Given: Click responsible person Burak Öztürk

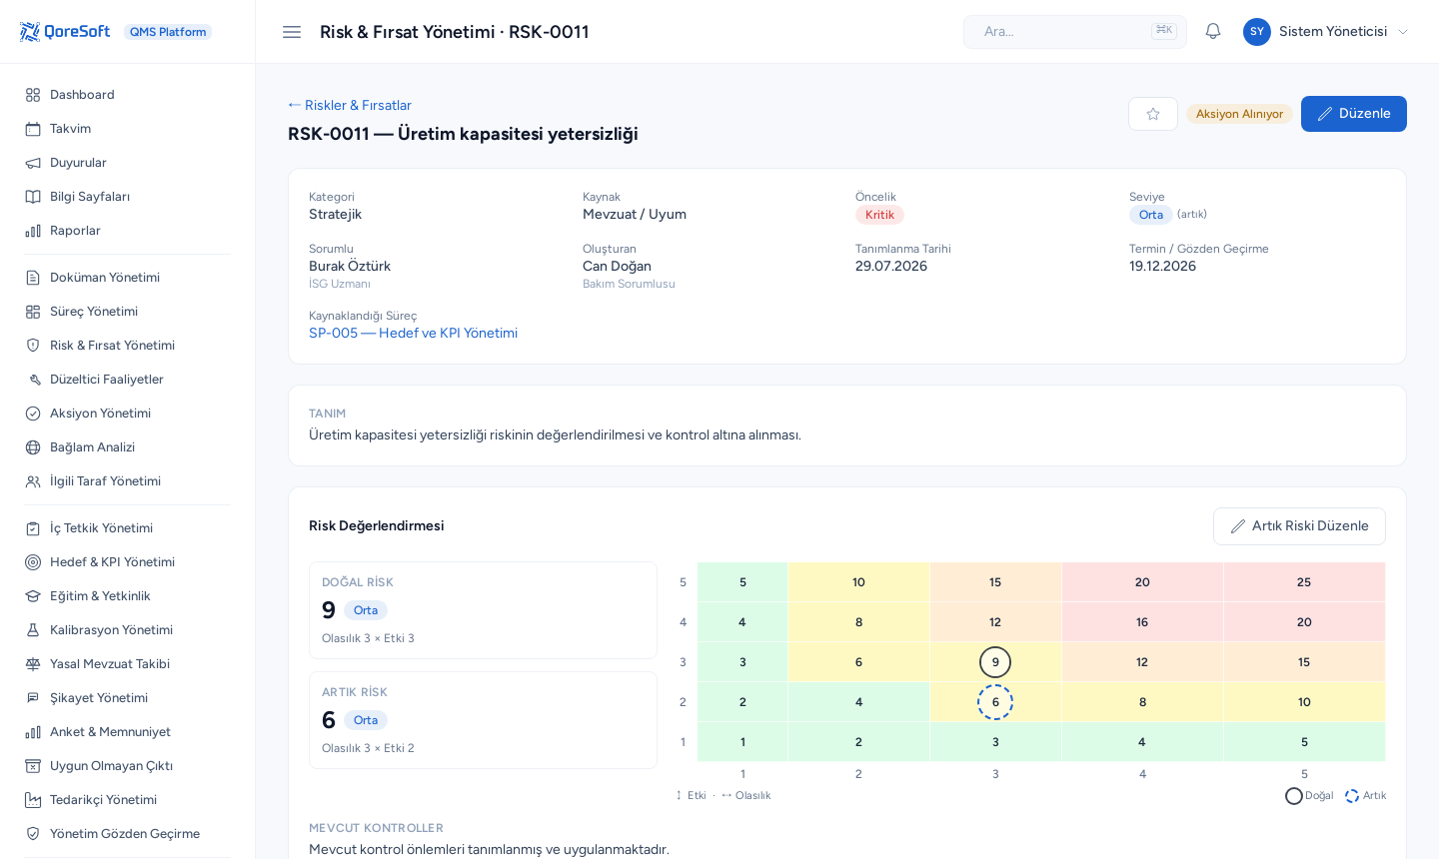Looking at the screenshot, I should [x=350, y=267].
